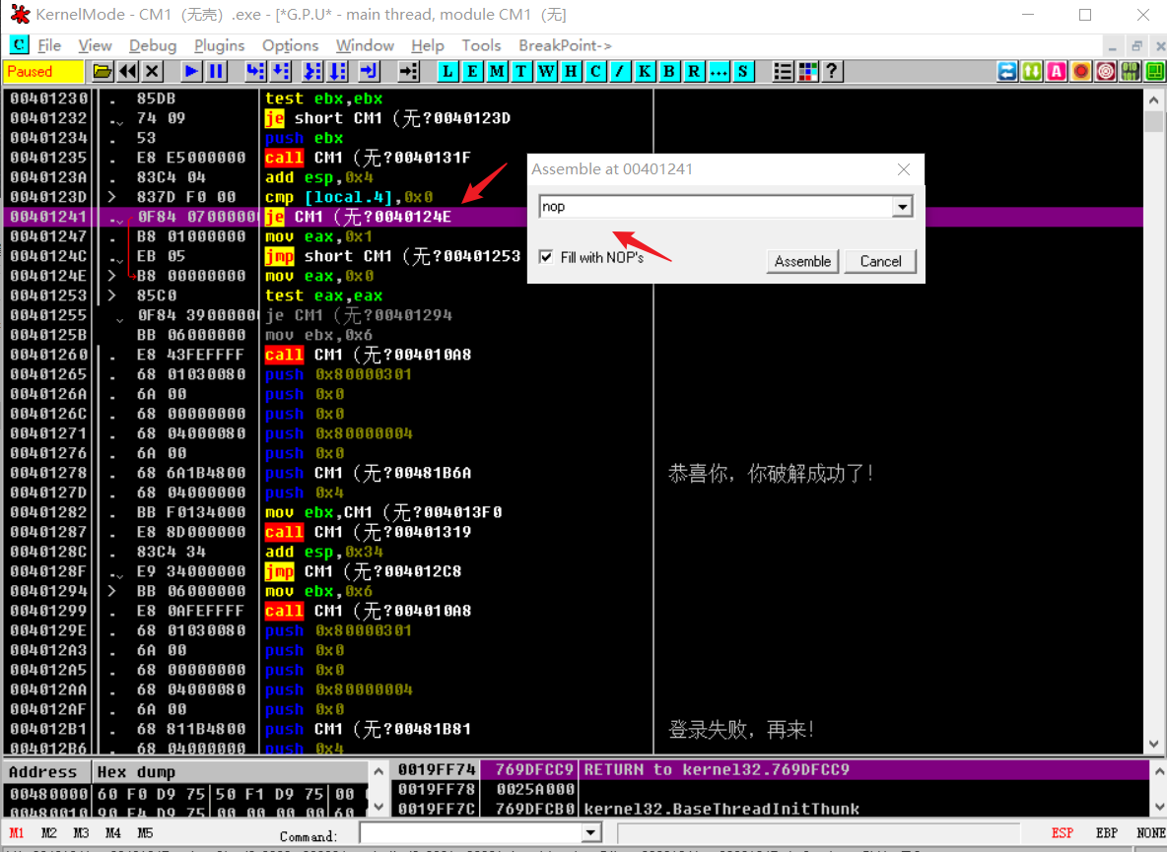Open the Debug menu
Image resolution: width=1167 pixels, height=852 pixels.
point(153,45)
